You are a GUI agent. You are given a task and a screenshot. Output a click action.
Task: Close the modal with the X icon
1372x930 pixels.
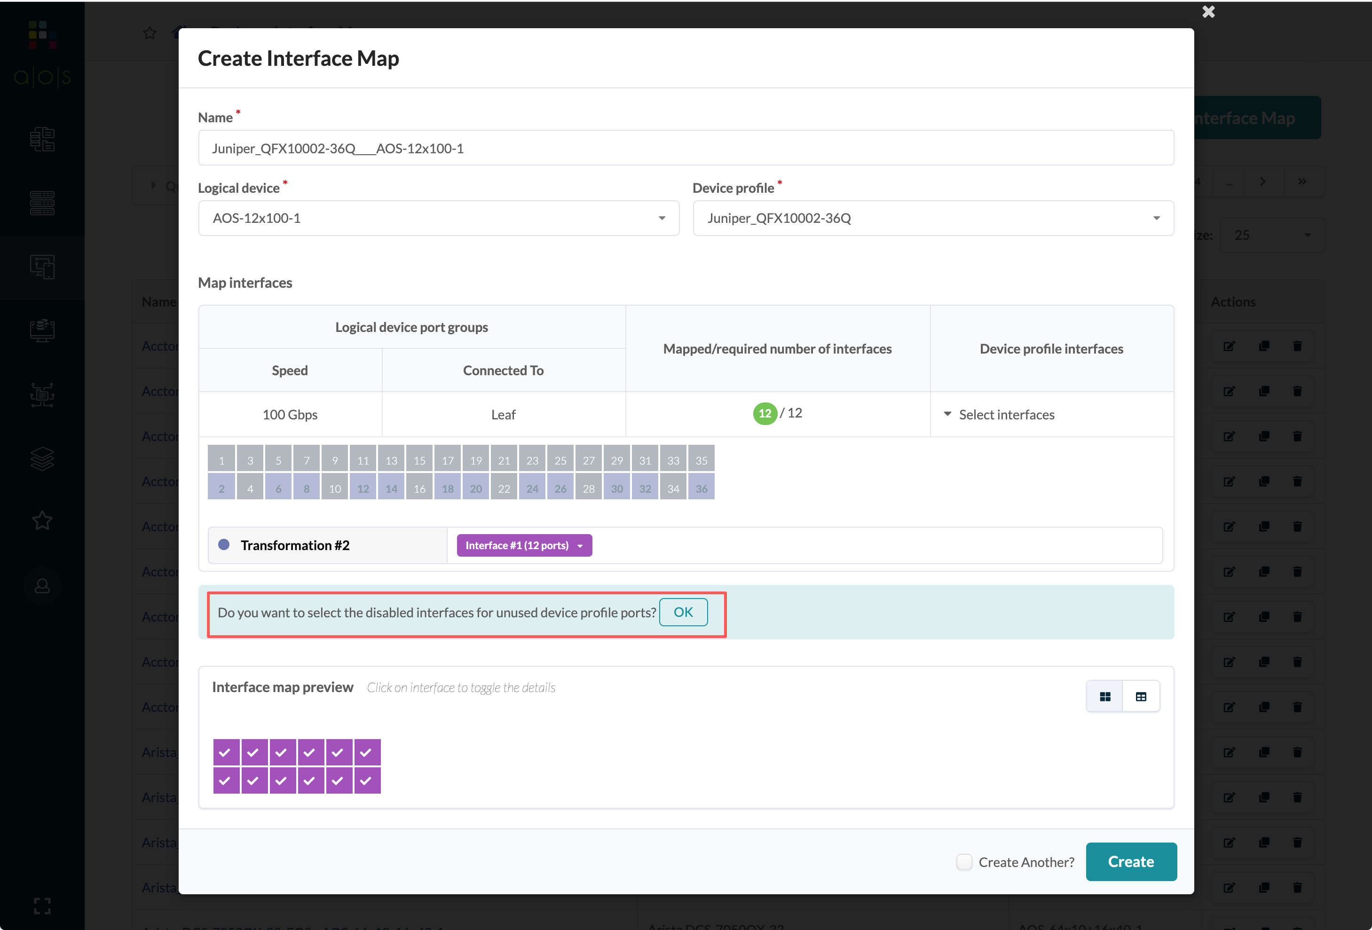1208,12
